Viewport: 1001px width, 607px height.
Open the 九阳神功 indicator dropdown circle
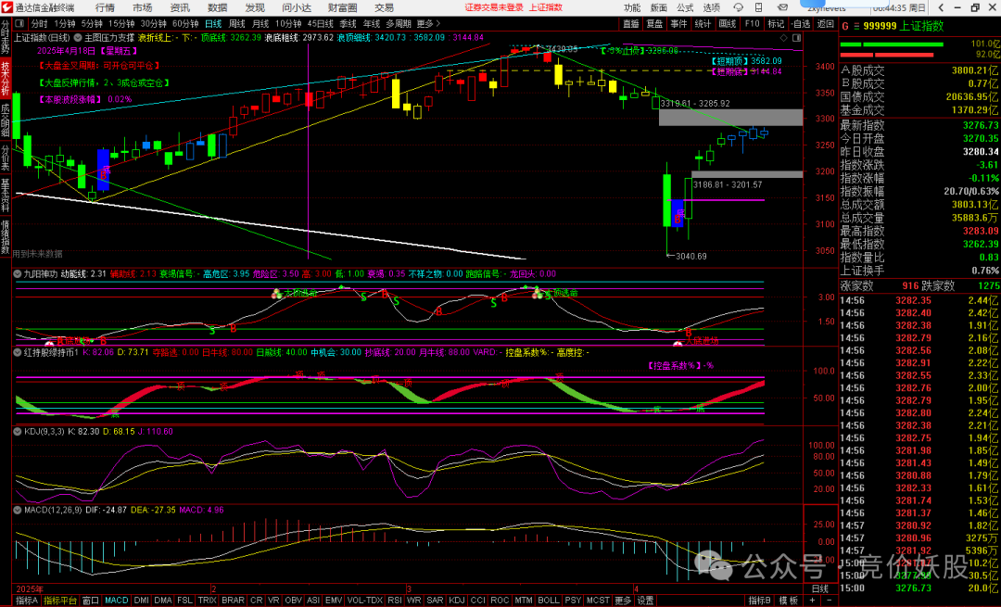[x=18, y=273]
